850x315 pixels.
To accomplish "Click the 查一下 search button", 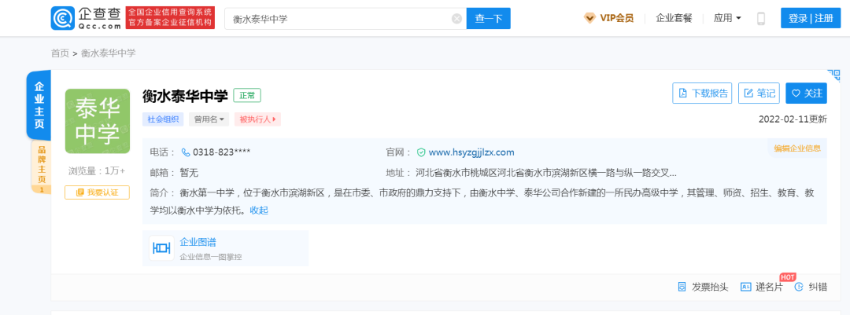I will [x=489, y=19].
